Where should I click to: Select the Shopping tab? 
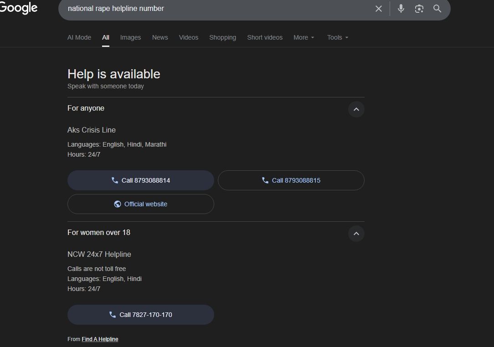point(222,37)
